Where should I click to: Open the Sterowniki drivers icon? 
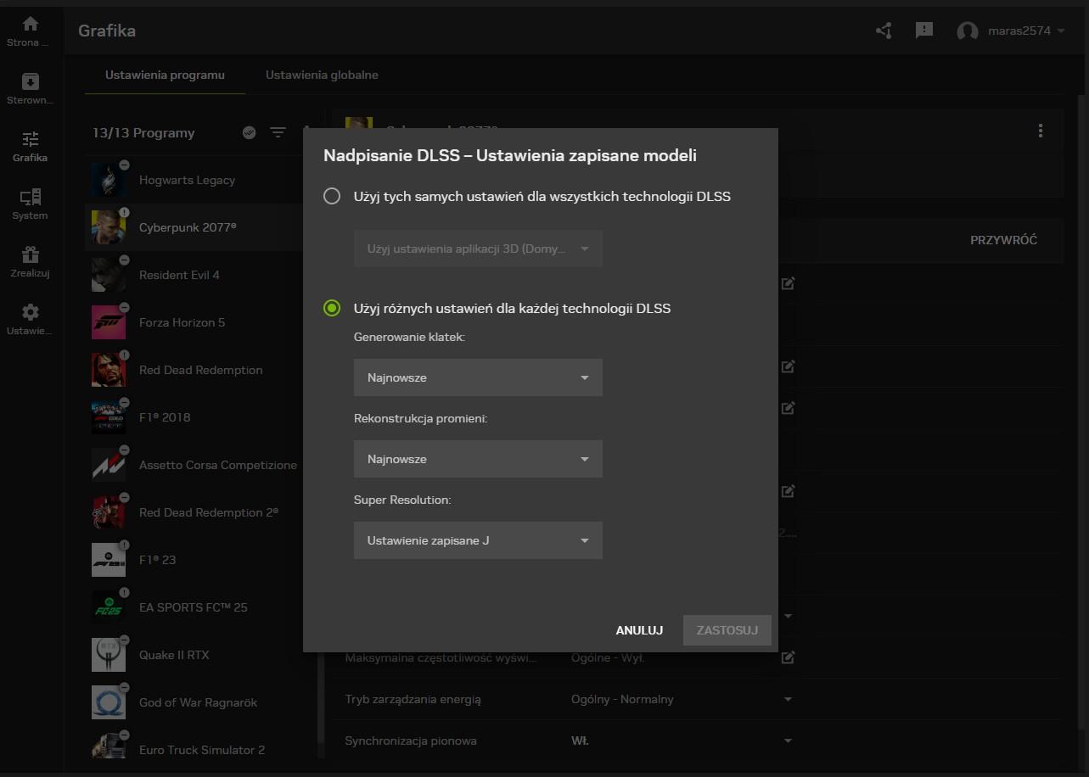click(x=31, y=82)
